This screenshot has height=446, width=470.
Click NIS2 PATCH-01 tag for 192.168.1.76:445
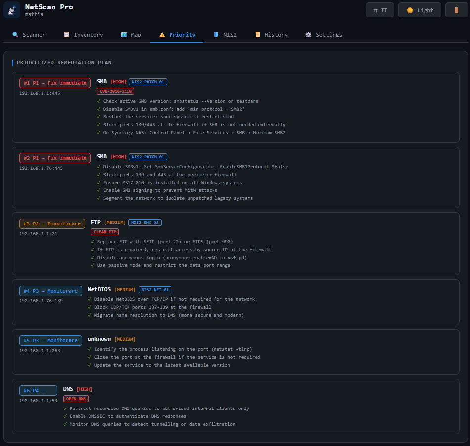148,157
